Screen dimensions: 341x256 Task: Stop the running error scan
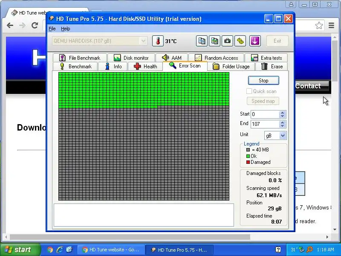(x=263, y=81)
